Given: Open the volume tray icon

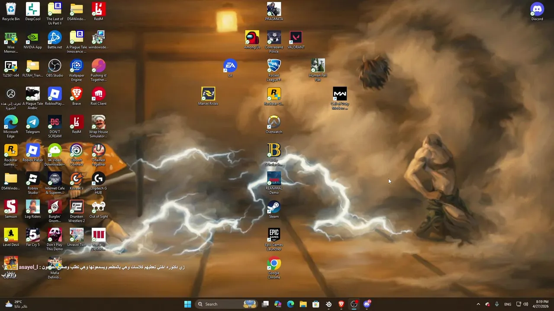Looking at the screenshot, I should coord(525,304).
